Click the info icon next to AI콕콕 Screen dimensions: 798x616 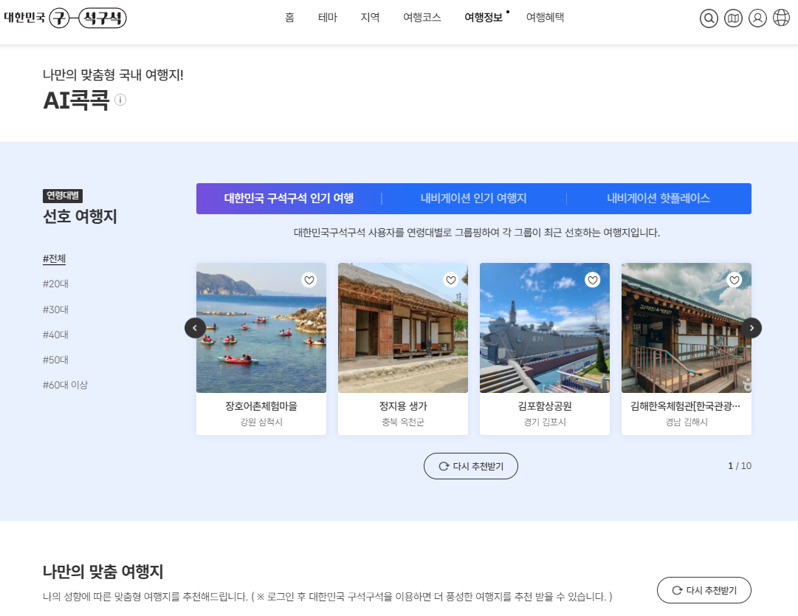tap(120, 100)
